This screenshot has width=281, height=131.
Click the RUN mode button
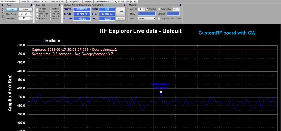tap(12, 10)
